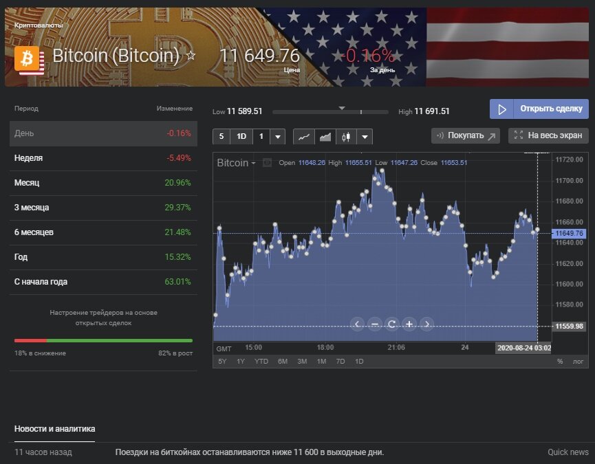The image size is (595, 464).
Task: Click the Low-High price range slider
Action: tap(330, 111)
